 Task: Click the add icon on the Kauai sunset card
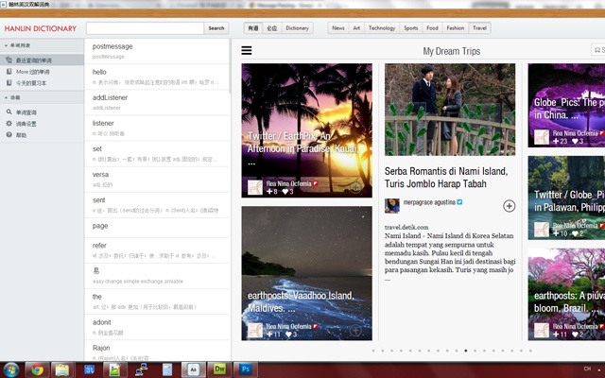tap(355, 187)
